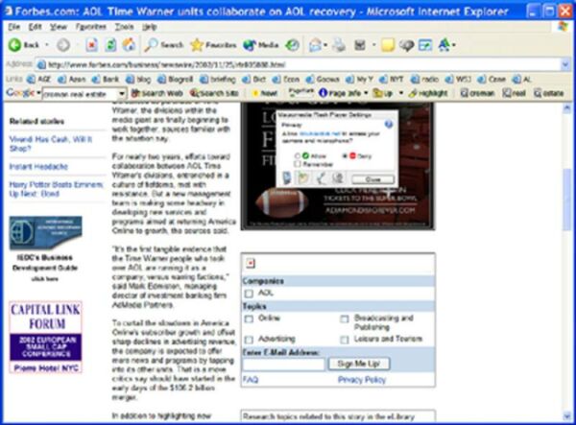
Task: Click the E-Mail Address input field
Action: coord(283,364)
